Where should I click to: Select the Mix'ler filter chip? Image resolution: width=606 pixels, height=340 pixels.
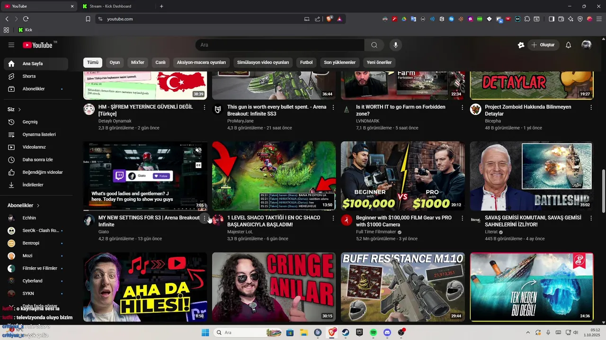(x=137, y=62)
